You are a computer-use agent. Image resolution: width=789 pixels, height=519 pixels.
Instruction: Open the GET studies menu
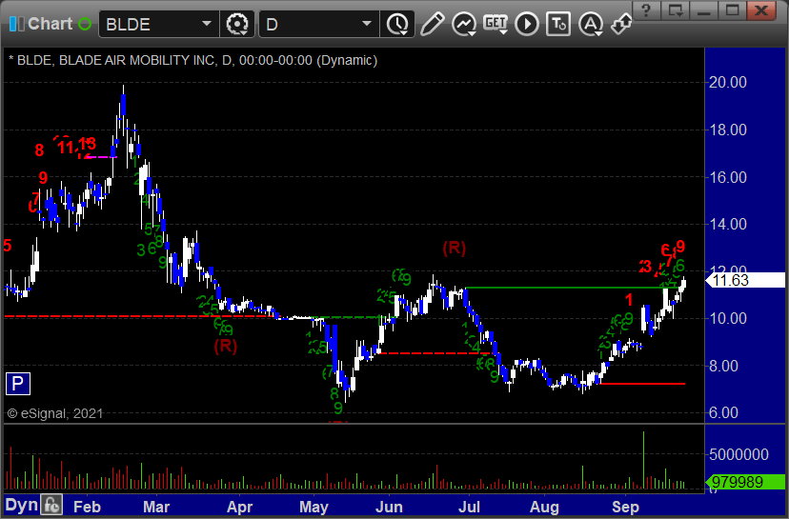tap(496, 24)
